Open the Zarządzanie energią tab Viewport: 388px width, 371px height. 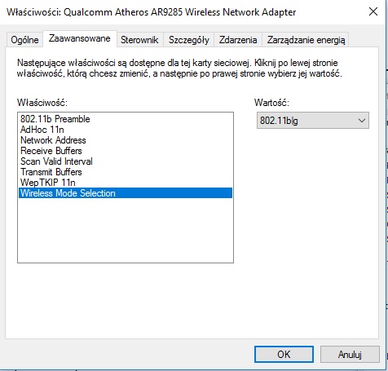[x=306, y=40]
